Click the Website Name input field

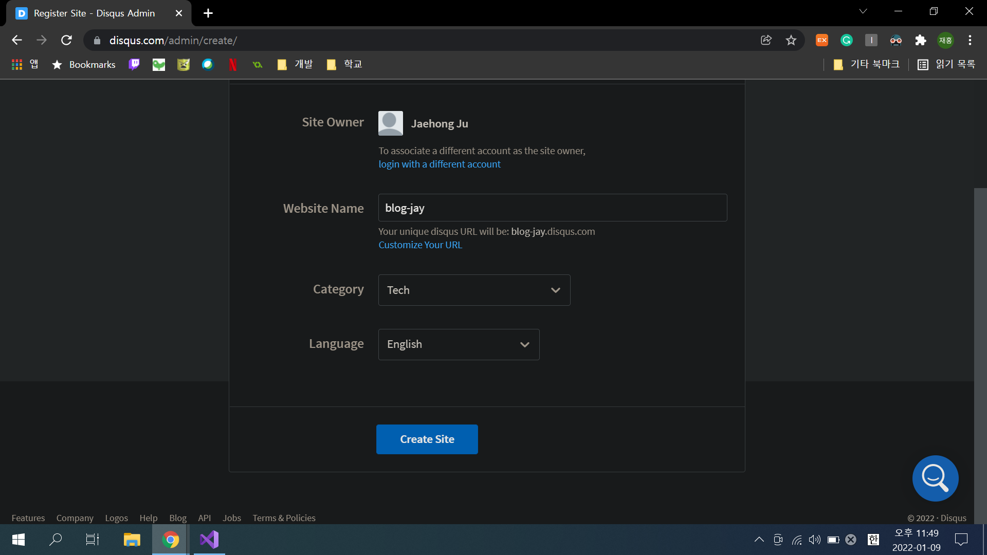pos(553,208)
